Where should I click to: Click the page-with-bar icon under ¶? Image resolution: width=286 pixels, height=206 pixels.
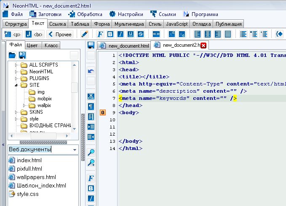(x=91, y=117)
